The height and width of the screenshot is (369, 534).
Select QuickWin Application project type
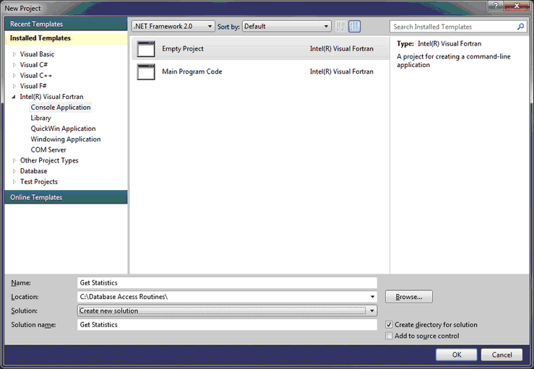point(63,129)
